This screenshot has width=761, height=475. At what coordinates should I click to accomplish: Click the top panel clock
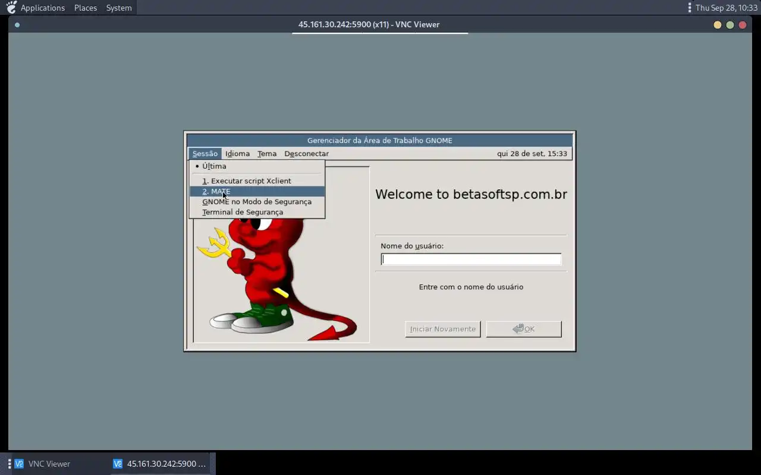click(x=727, y=8)
